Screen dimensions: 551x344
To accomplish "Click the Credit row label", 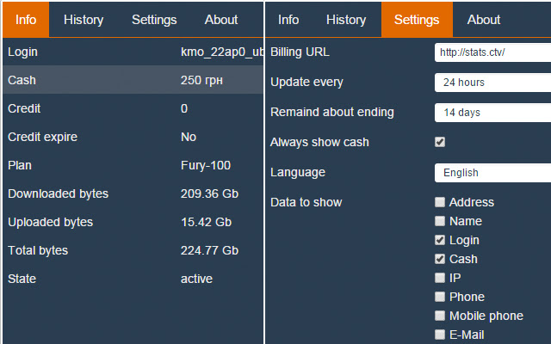I will (x=24, y=108).
